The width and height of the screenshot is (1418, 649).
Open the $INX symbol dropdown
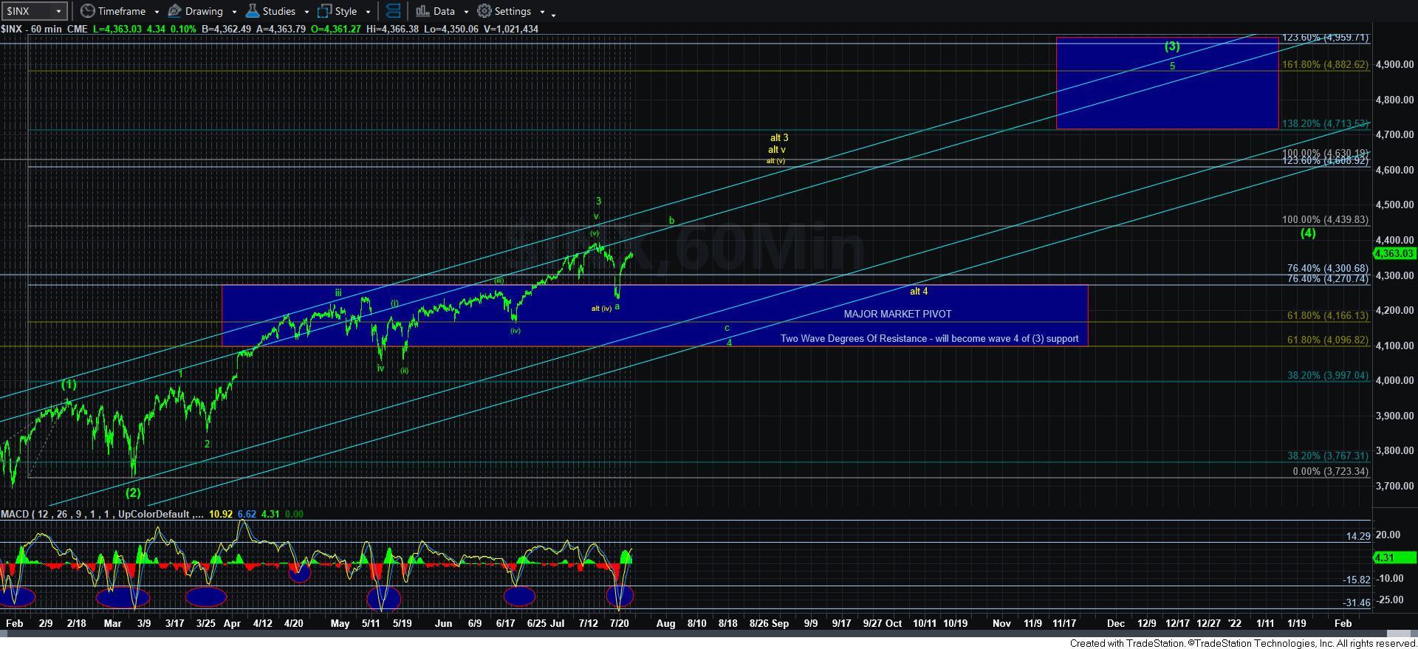click(58, 11)
